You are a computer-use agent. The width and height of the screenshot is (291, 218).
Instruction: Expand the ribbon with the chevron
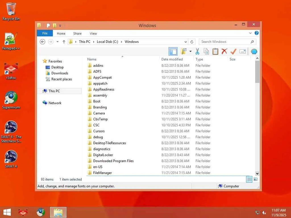click(x=250, y=33)
